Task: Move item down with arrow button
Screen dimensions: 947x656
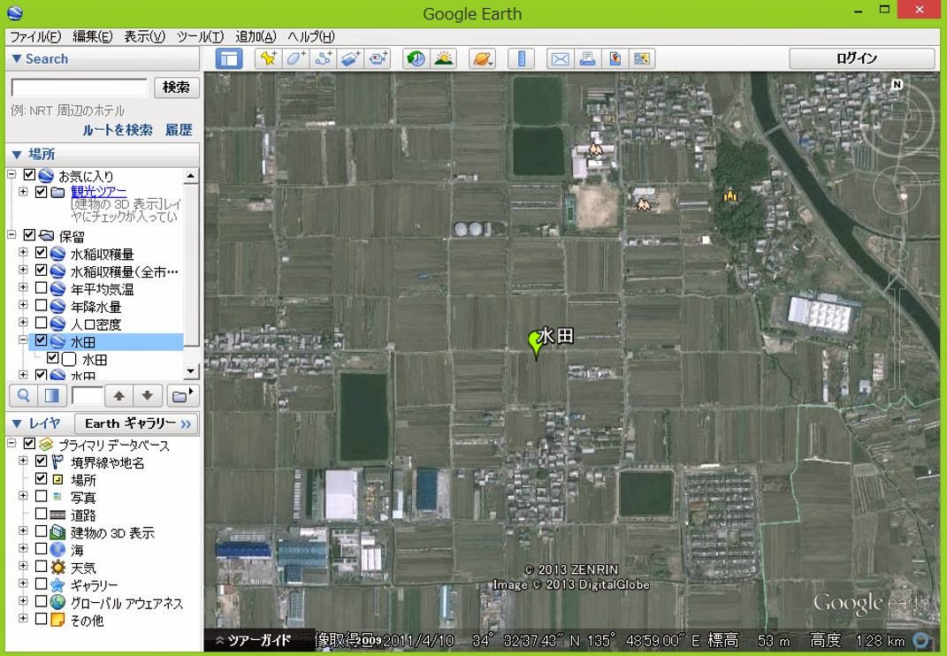Action: 148,396
